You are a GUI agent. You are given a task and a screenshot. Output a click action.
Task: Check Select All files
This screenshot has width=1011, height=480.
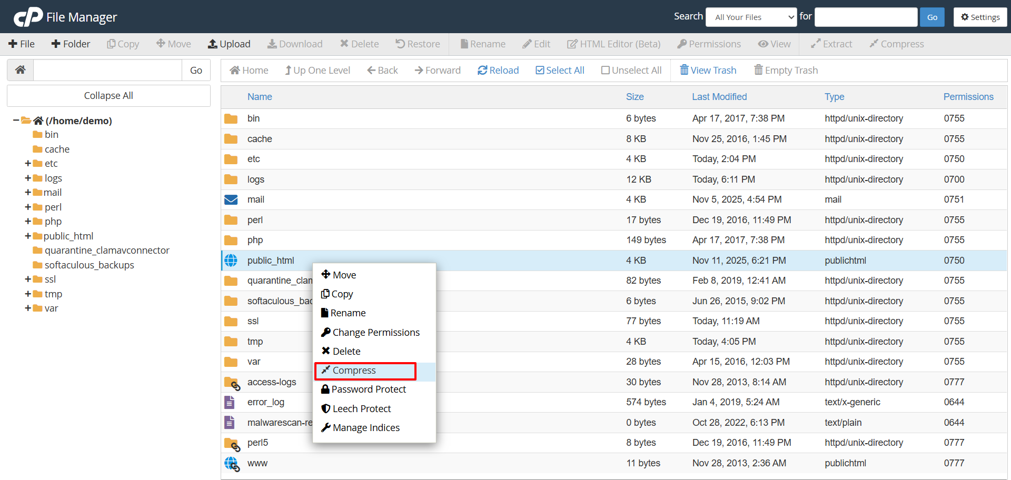pyautogui.click(x=560, y=71)
